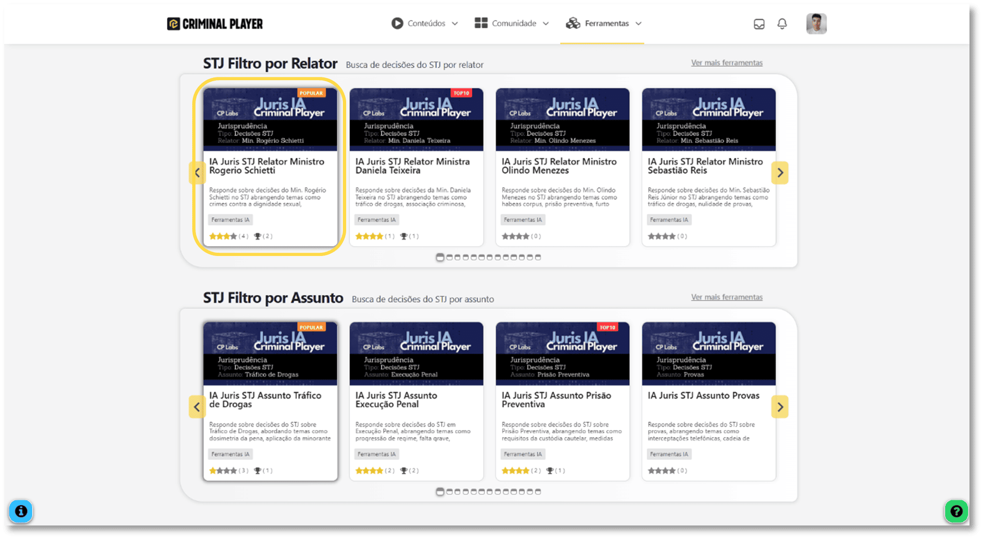Viewport: 983px width, 539px height.
Task: Advance the Relator carousel with the right arrow
Action: click(780, 173)
